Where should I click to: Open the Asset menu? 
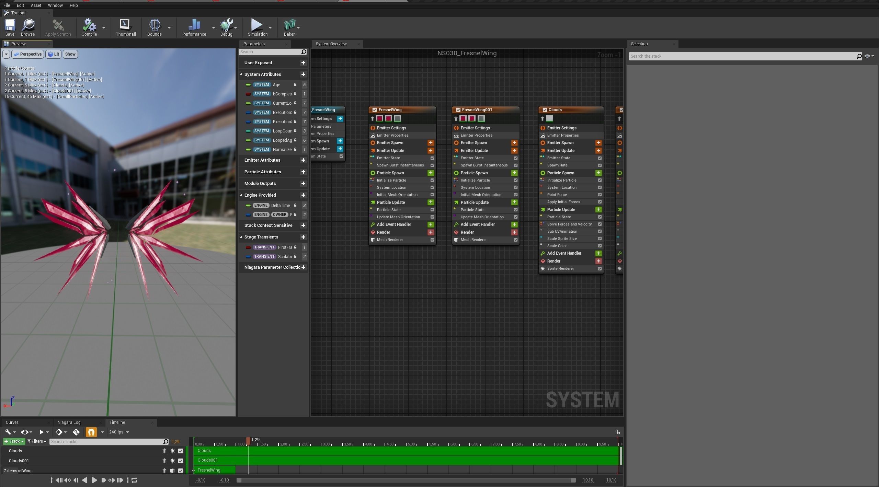[x=36, y=5]
